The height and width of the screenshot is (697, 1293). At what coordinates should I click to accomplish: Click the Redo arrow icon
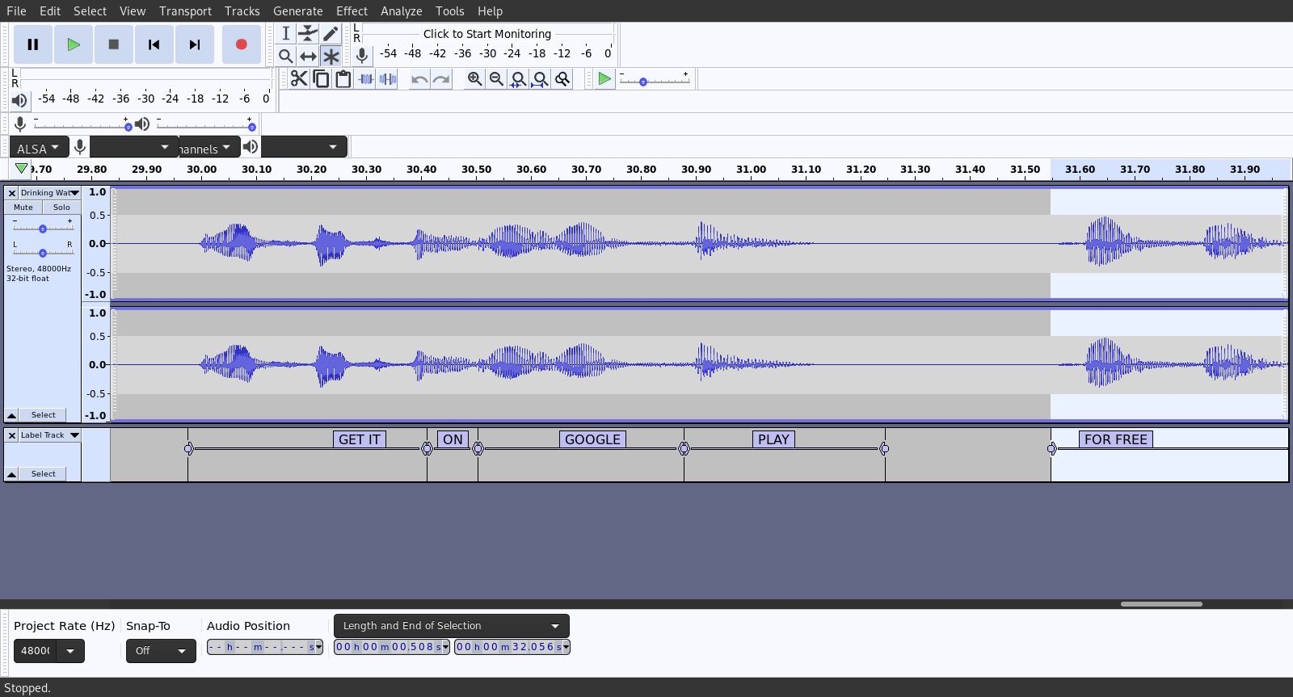[x=441, y=78]
